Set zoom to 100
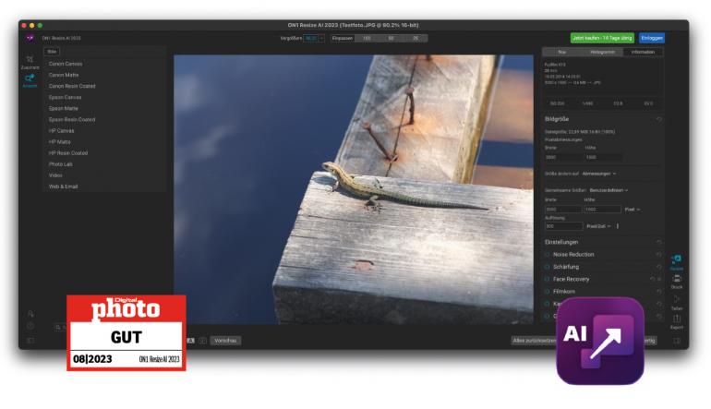The height and width of the screenshot is (409, 711). tap(367, 38)
